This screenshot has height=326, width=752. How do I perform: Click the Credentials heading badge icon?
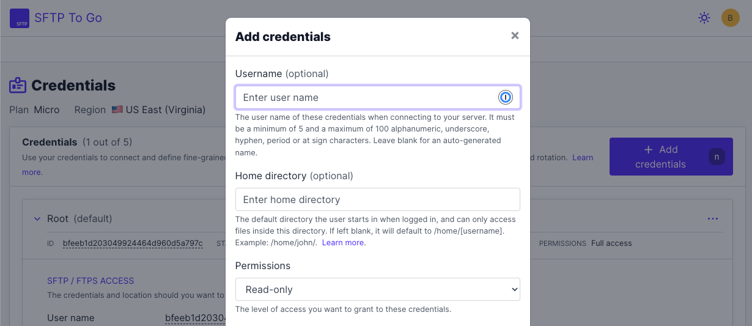tap(18, 85)
